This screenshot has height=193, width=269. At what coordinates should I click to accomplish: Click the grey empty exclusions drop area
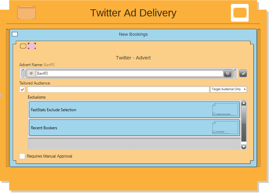pyautogui.click(x=135, y=144)
